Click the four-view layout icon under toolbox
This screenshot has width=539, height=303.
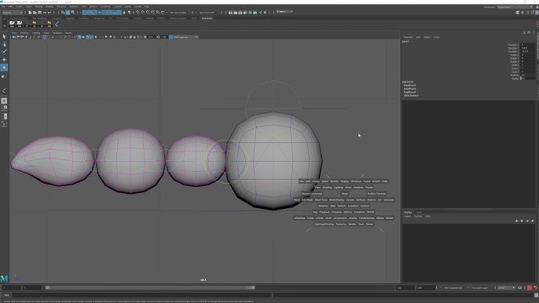click(x=4, y=108)
